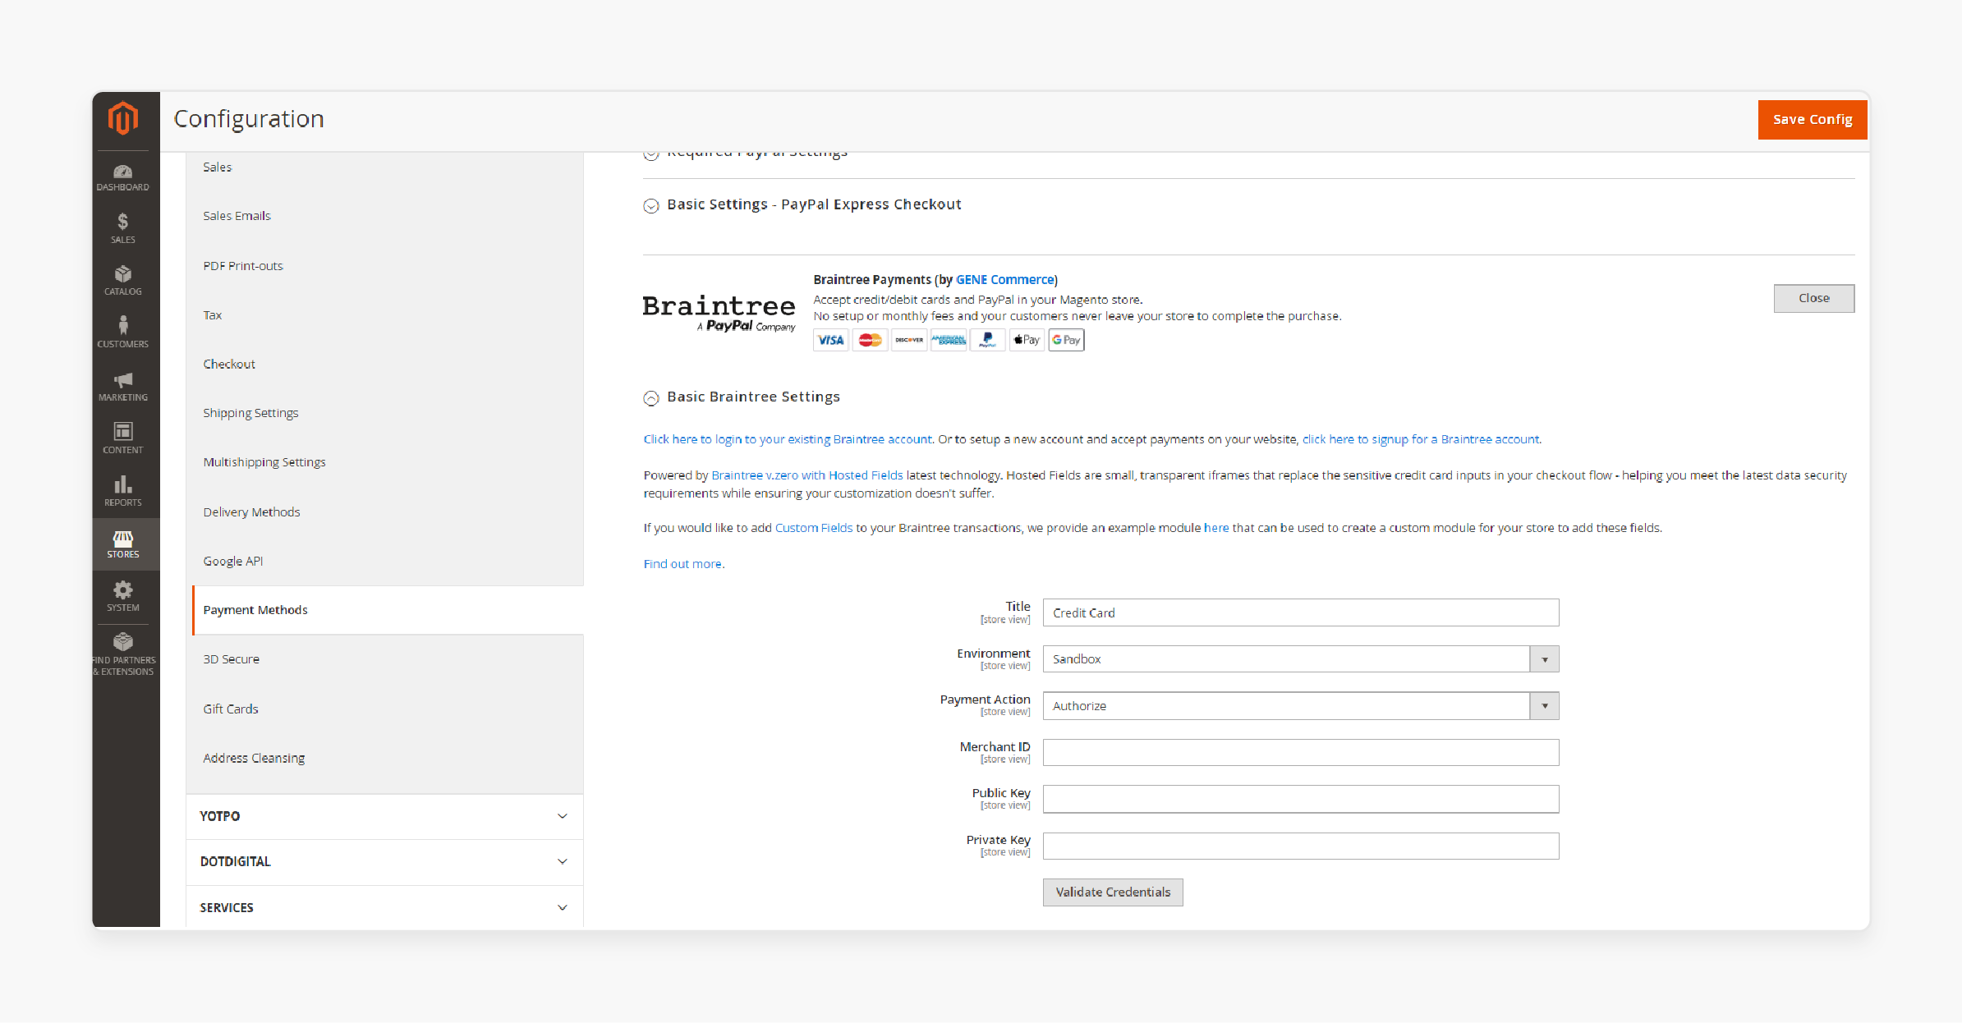Focus the Merchant ID input field
This screenshot has width=1962, height=1023.
(x=1301, y=753)
